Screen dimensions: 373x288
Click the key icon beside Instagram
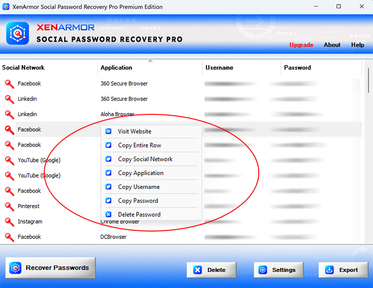tap(9, 222)
